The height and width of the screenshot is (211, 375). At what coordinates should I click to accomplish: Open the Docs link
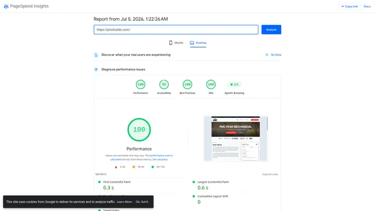click(367, 6)
